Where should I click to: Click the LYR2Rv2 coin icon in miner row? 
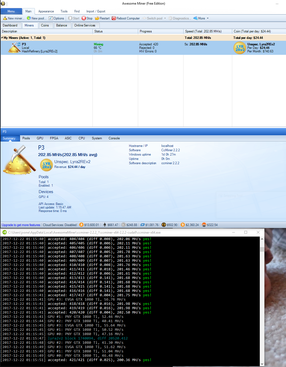point(240,48)
